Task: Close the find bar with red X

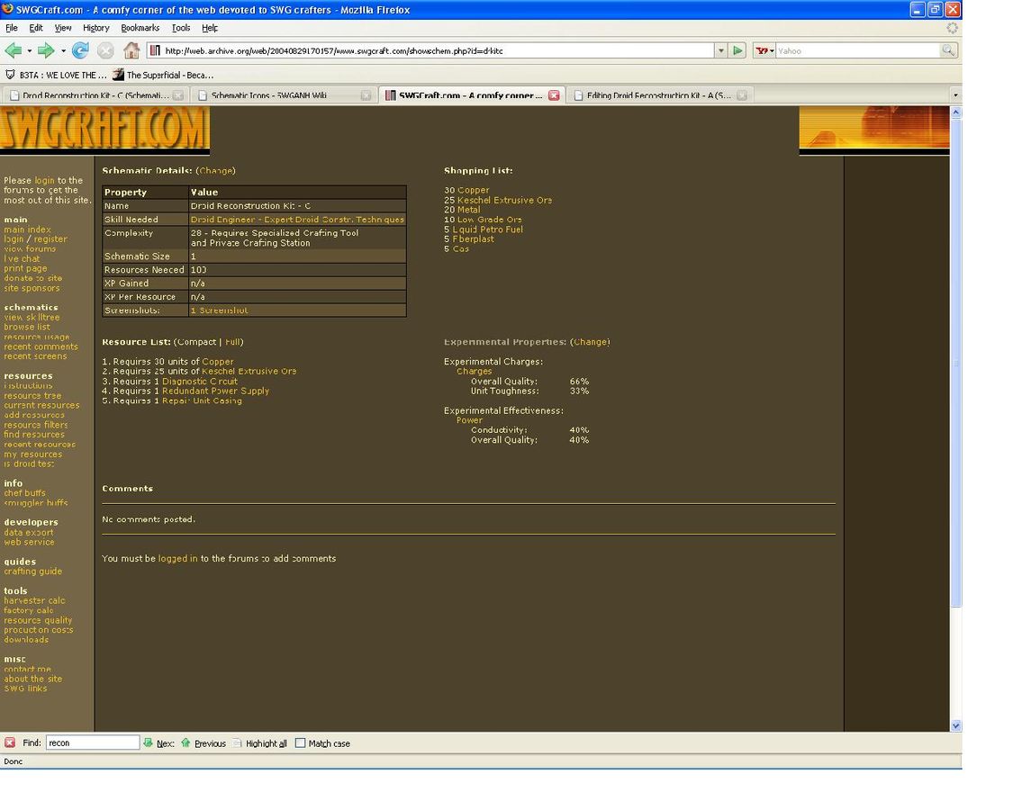Action: 10,742
